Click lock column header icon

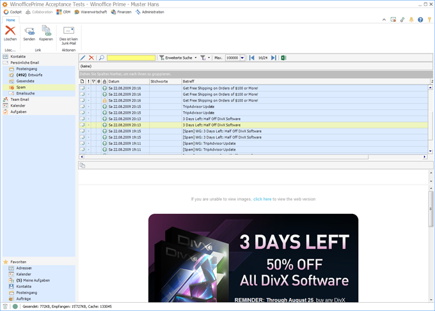click(104, 81)
